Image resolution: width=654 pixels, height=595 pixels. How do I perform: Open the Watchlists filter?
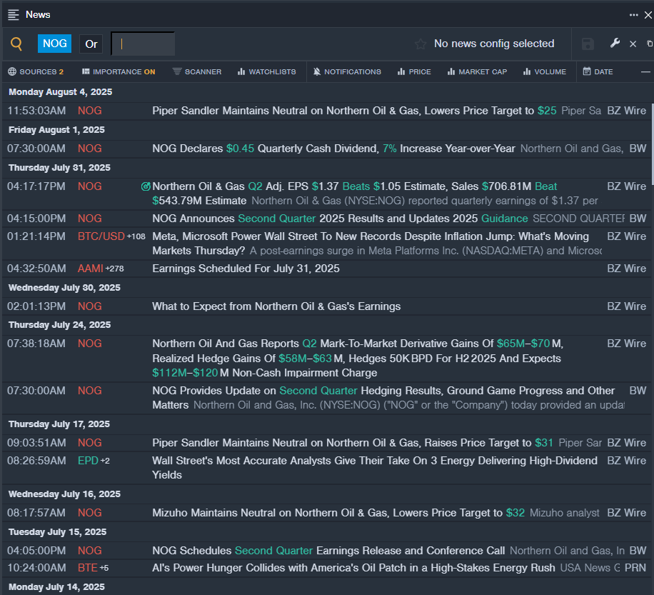pos(266,71)
